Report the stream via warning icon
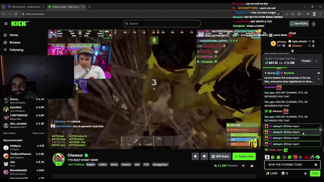 pyautogui.click(x=252, y=166)
